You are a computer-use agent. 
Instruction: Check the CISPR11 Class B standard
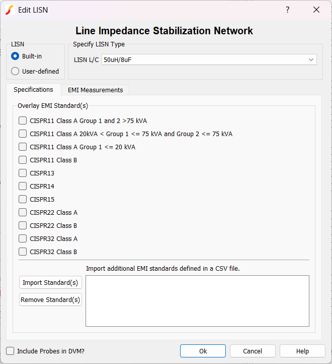click(23, 160)
